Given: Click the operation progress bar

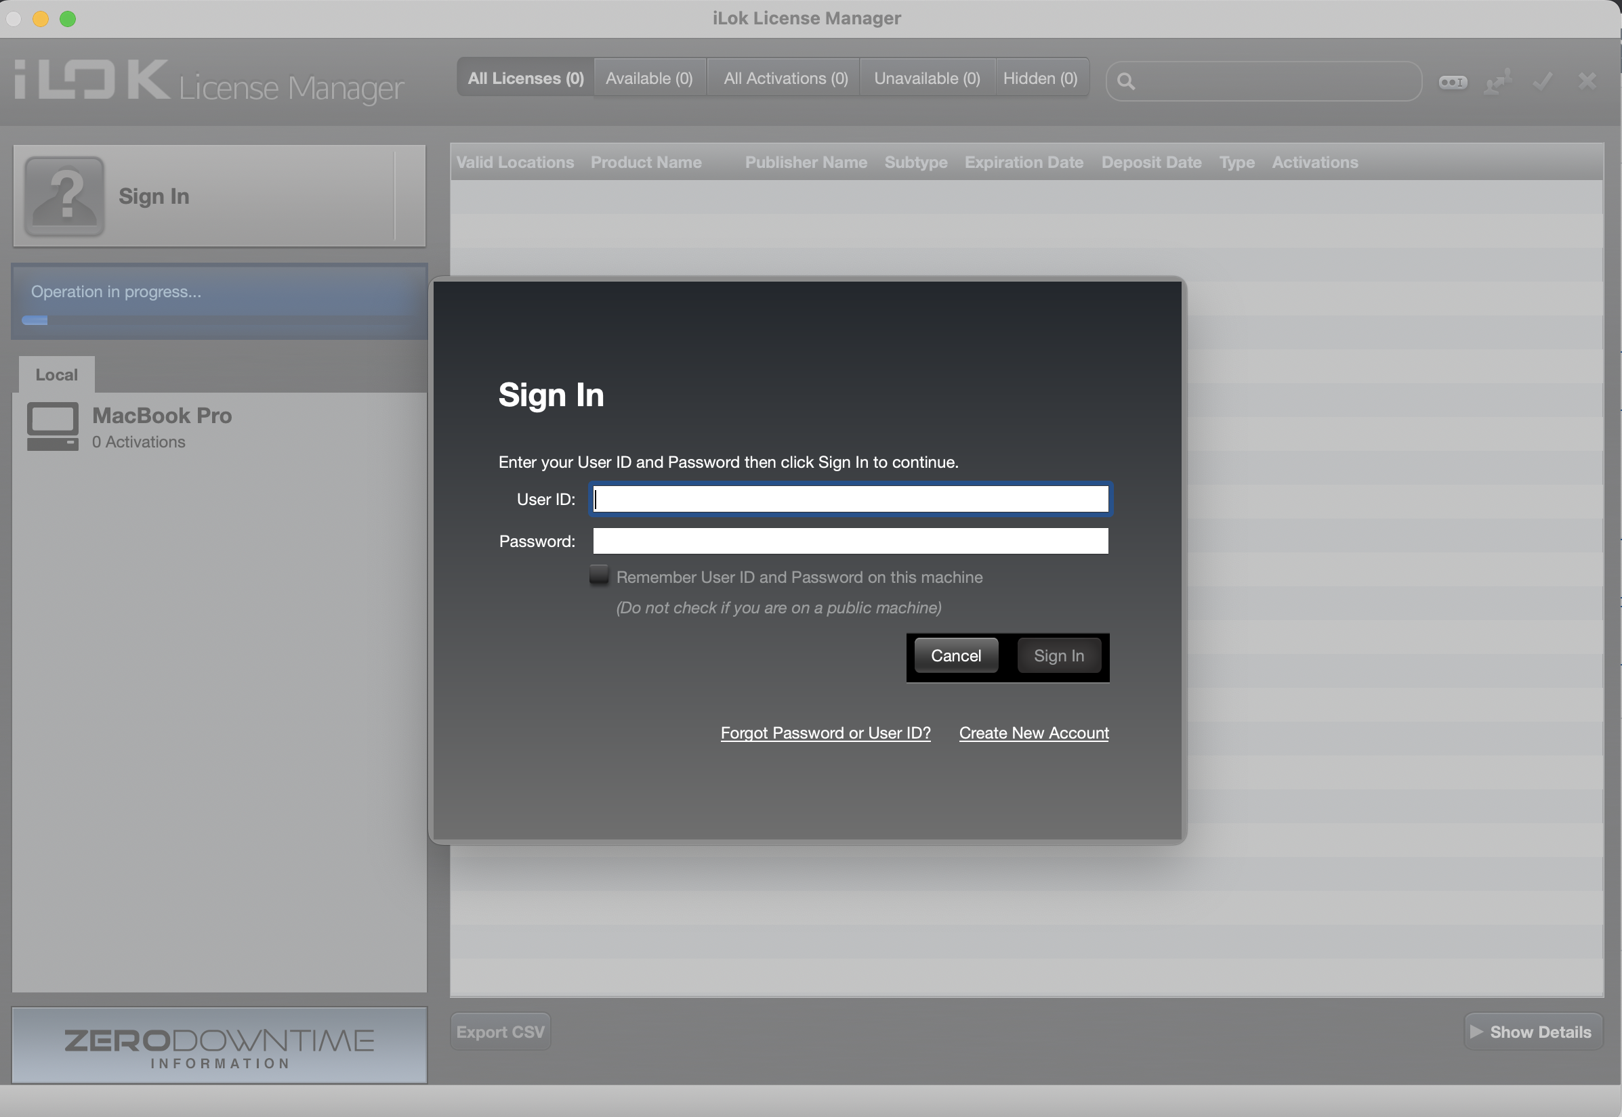Looking at the screenshot, I should click(x=220, y=320).
